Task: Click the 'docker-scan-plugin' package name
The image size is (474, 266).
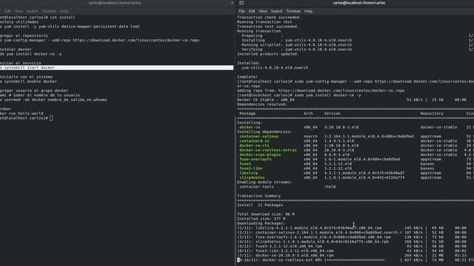Action: pyautogui.click(x=260, y=154)
